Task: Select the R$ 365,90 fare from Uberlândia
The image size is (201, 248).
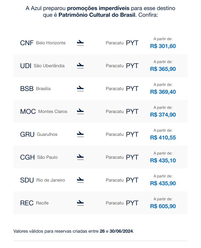Action: click(163, 69)
